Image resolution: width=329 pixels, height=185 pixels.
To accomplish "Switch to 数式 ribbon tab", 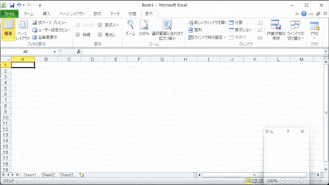I will point(97,14).
